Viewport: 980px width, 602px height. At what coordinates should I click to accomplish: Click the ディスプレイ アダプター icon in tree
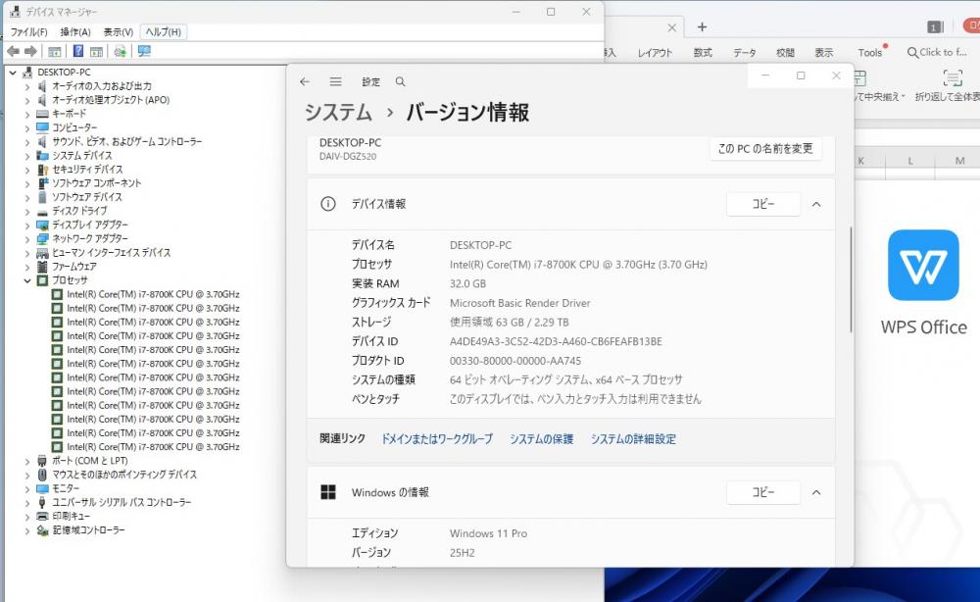tap(42, 226)
